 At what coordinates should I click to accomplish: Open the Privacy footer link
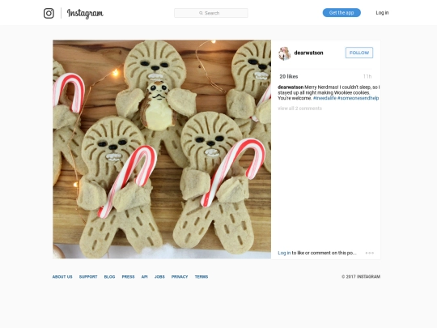180,277
